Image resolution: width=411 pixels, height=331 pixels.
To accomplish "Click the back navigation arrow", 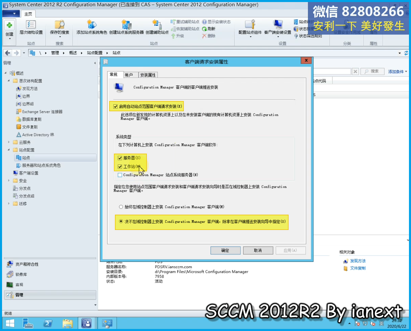I will pos(7,53).
